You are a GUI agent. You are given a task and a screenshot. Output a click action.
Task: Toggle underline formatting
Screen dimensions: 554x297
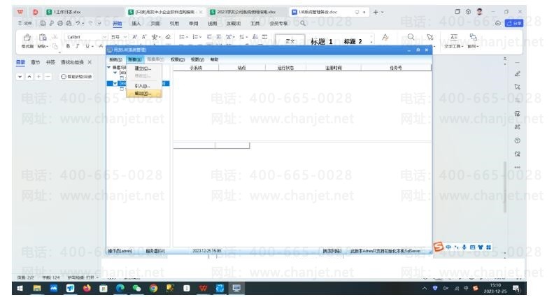(87, 46)
